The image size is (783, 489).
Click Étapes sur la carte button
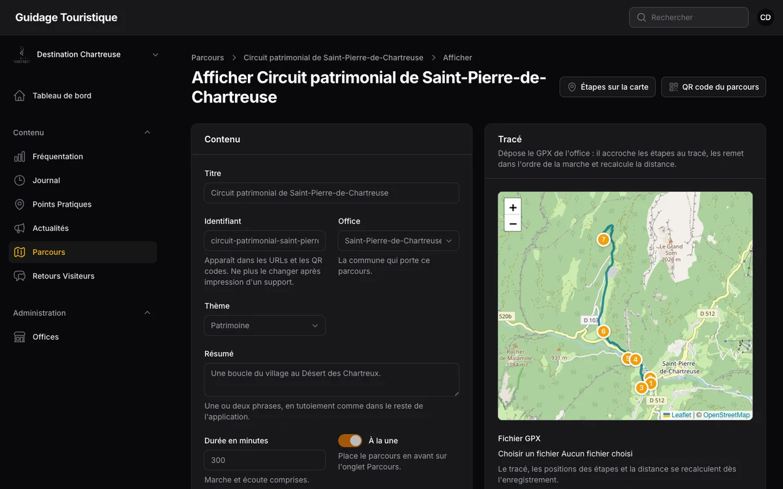pyautogui.click(x=607, y=87)
